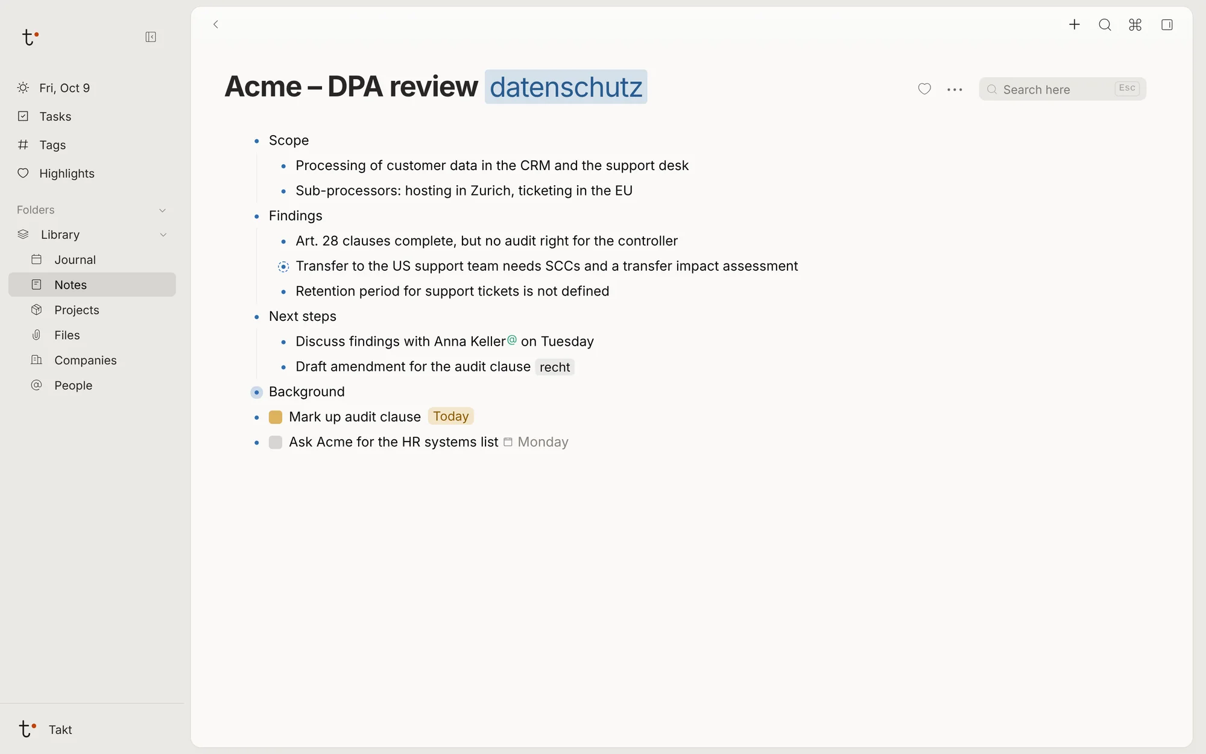Click the at-sign icon after Anna Keller
The image size is (1206, 754).
click(x=512, y=340)
